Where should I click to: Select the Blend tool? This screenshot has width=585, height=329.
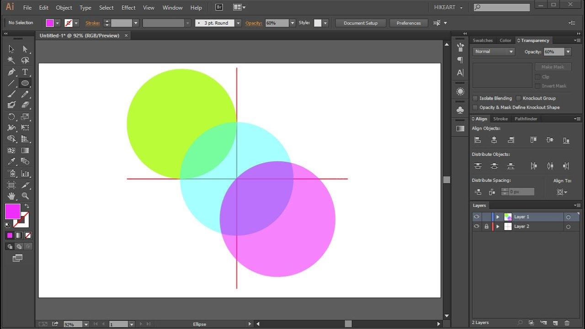click(x=25, y=161)
